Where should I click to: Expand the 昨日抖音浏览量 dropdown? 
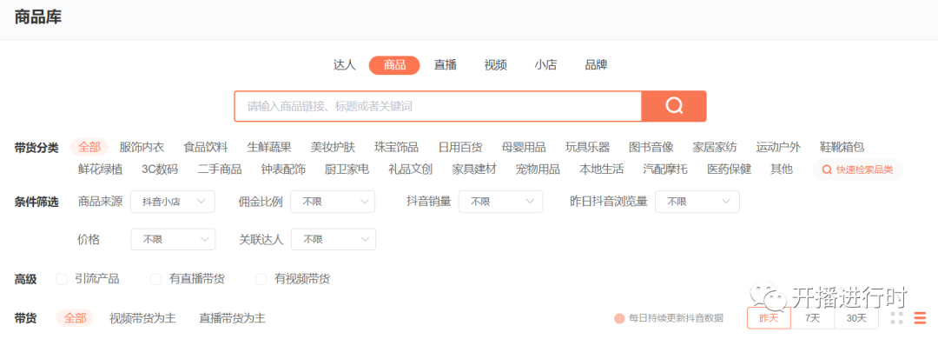697,202
